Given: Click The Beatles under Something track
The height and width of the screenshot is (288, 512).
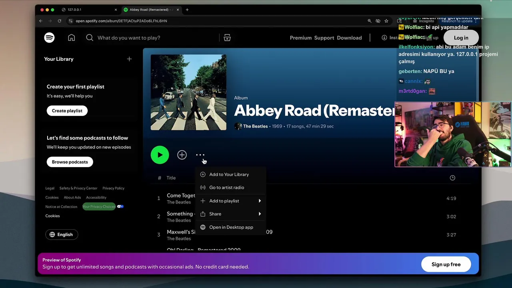Looking at the screenshot, I should pyautogui.click(x=179, y=220).
